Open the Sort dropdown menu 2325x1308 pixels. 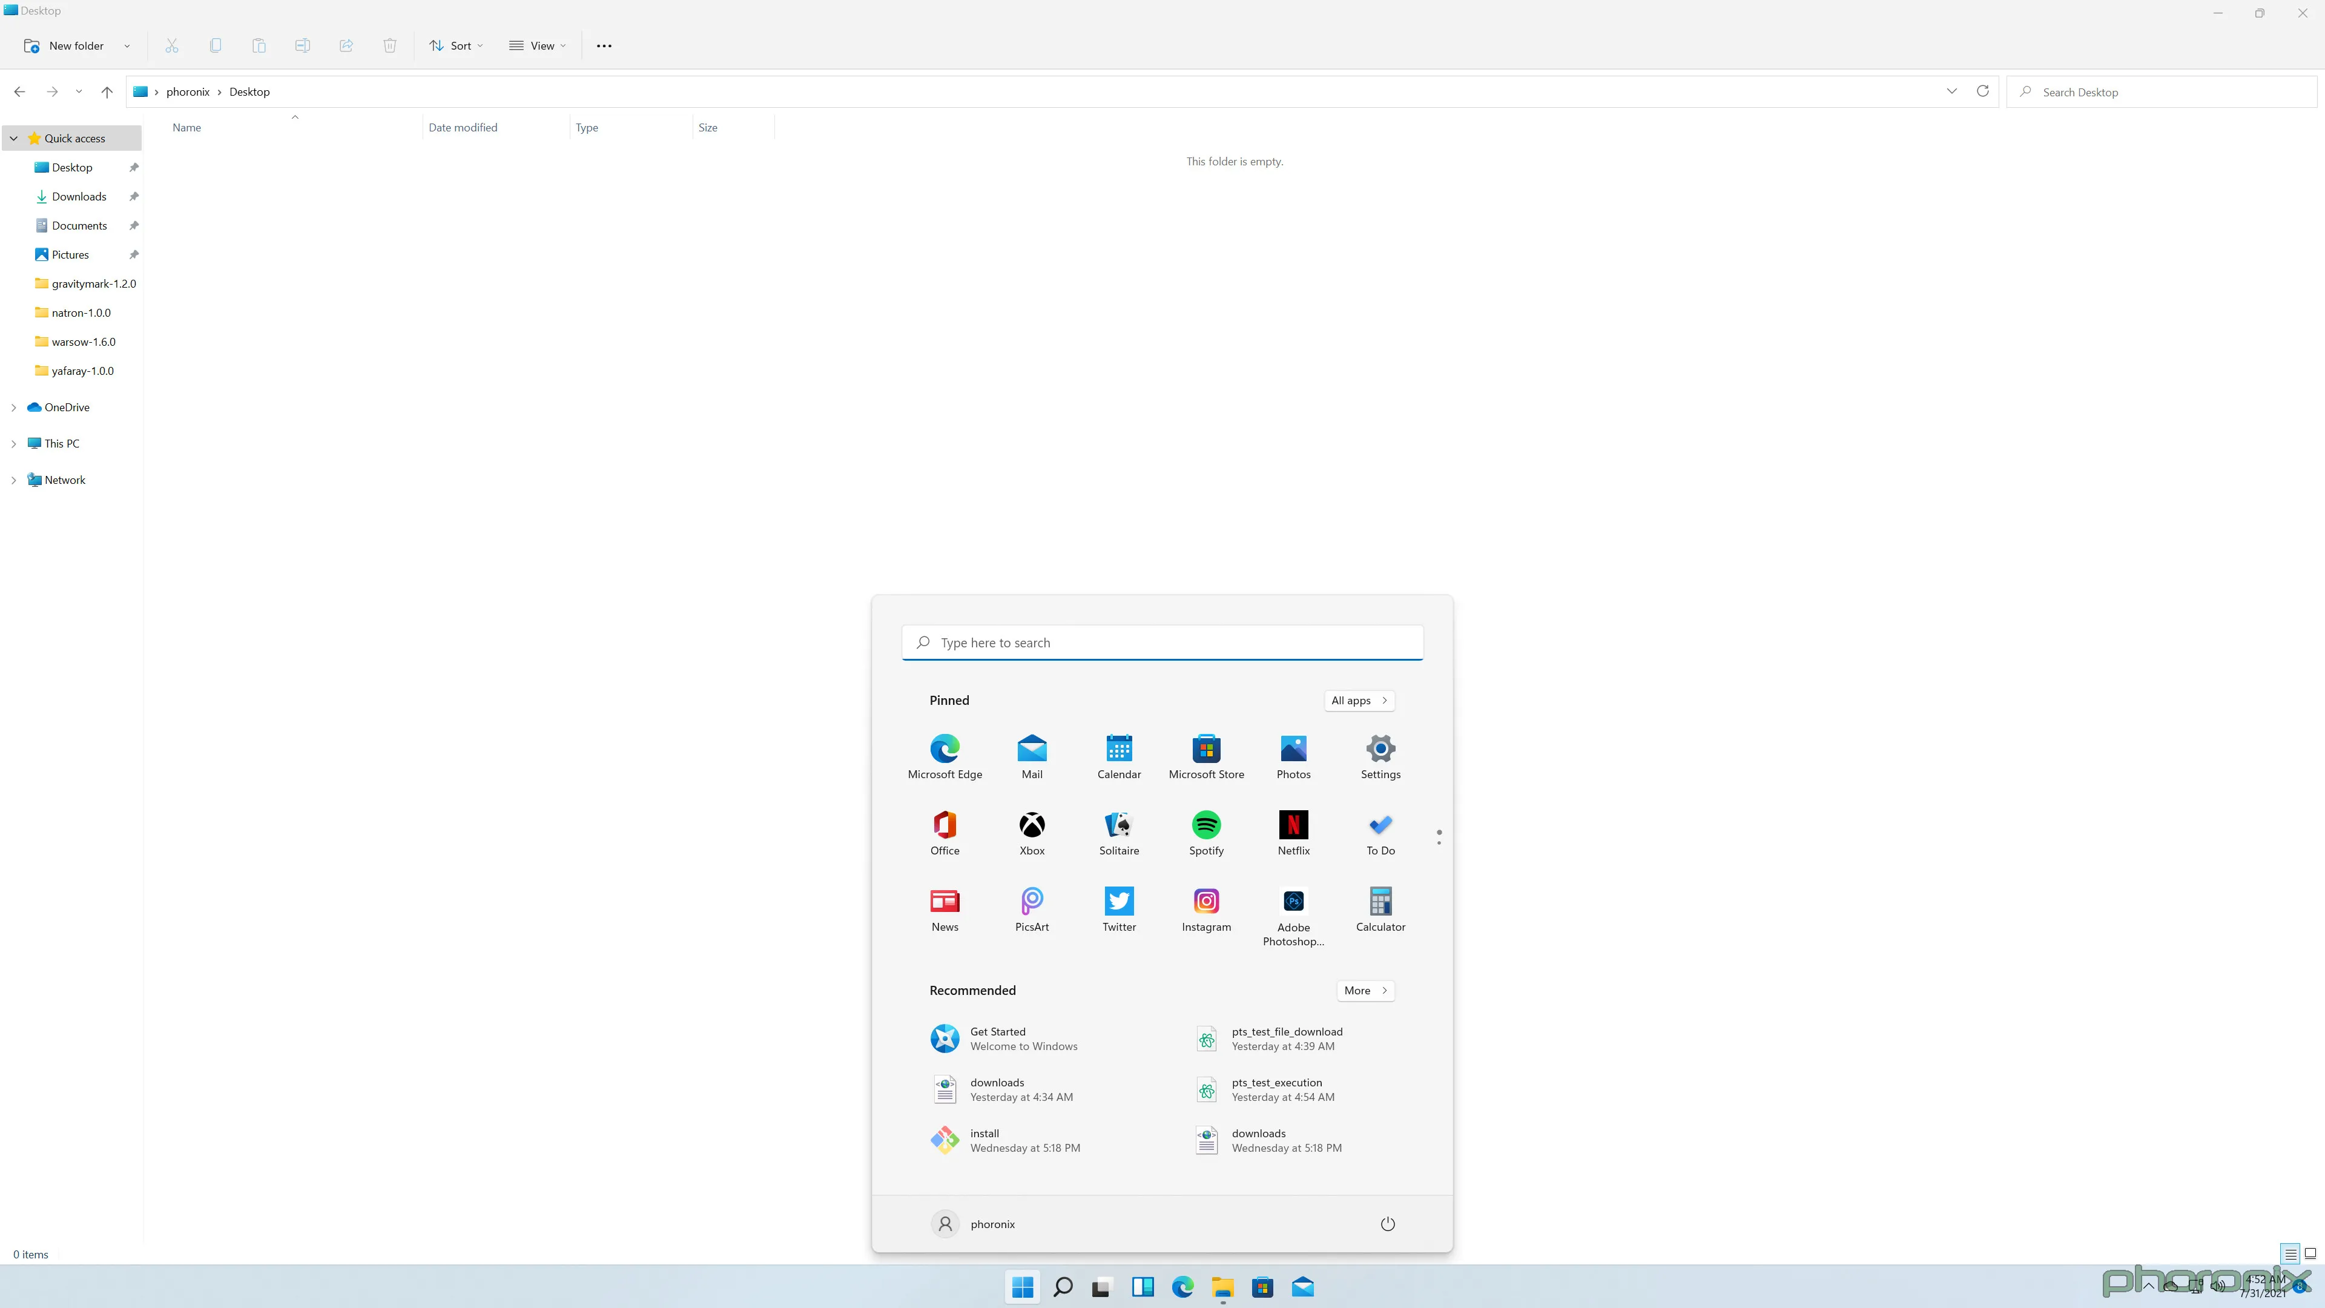tap(455, 45)
